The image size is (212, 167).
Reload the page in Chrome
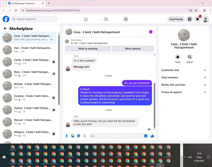click(16, 10)
